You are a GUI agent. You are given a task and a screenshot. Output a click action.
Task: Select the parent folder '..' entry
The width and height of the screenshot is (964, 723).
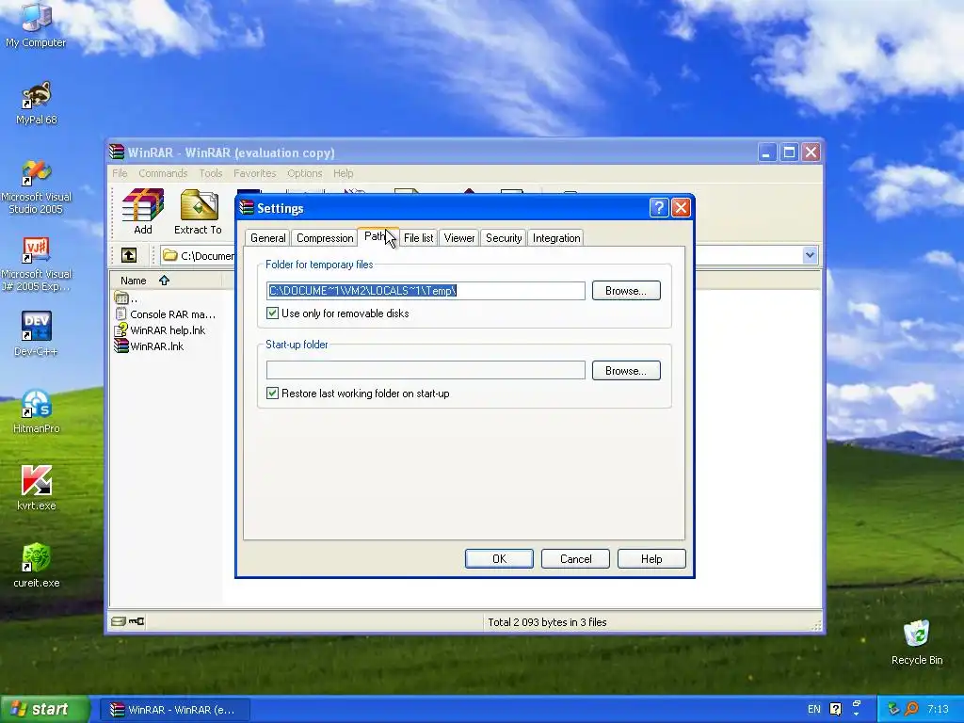(126, 298)
